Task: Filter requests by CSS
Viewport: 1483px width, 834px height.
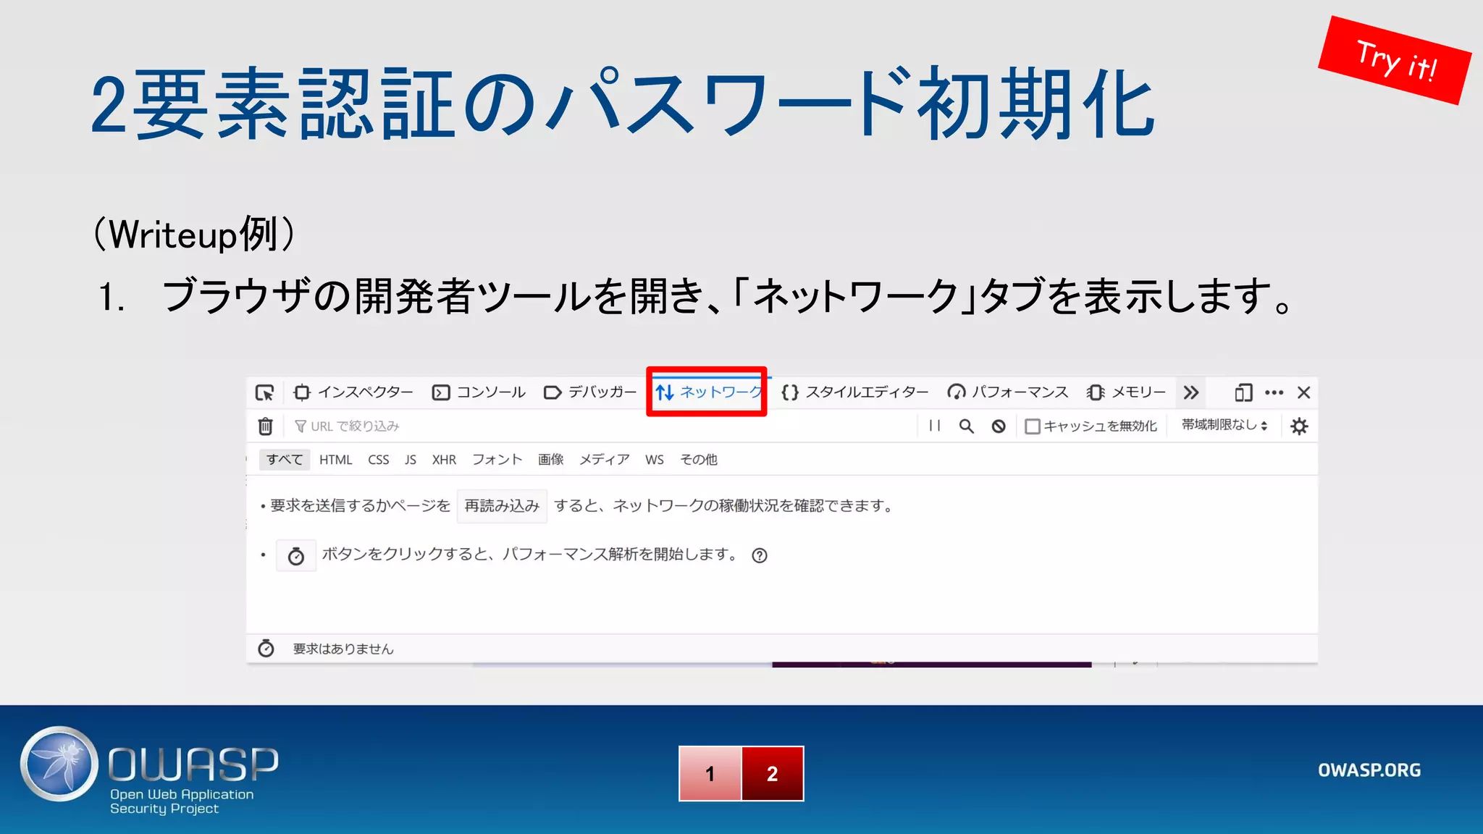Action: click(x=379, y=460)
